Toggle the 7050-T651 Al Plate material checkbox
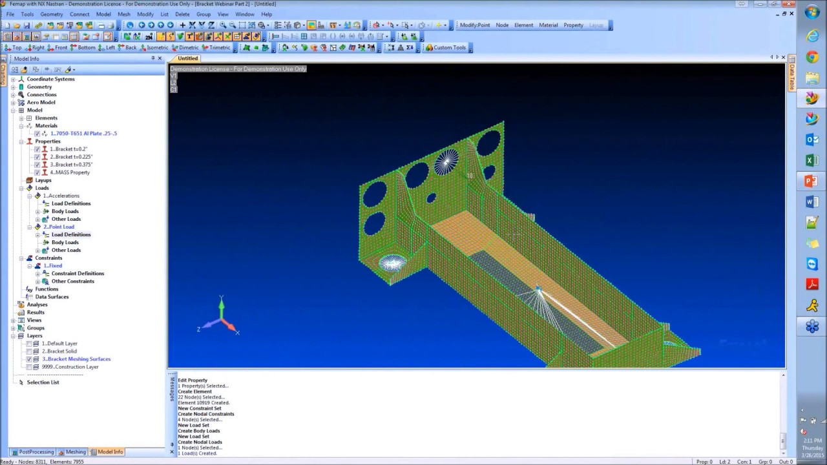Viewport: 827px width, 465px height. click(37, 134)
